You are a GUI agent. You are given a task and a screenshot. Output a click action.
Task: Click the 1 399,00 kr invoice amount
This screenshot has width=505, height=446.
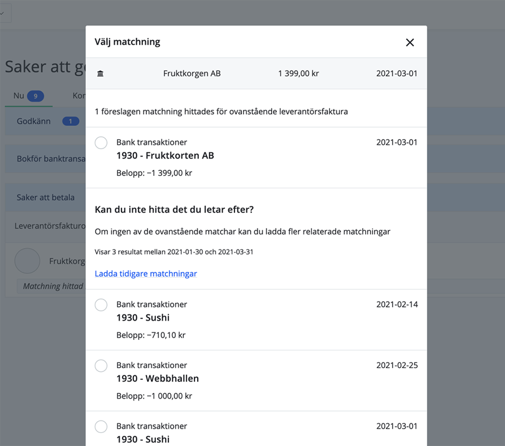(x=298, y=74)
